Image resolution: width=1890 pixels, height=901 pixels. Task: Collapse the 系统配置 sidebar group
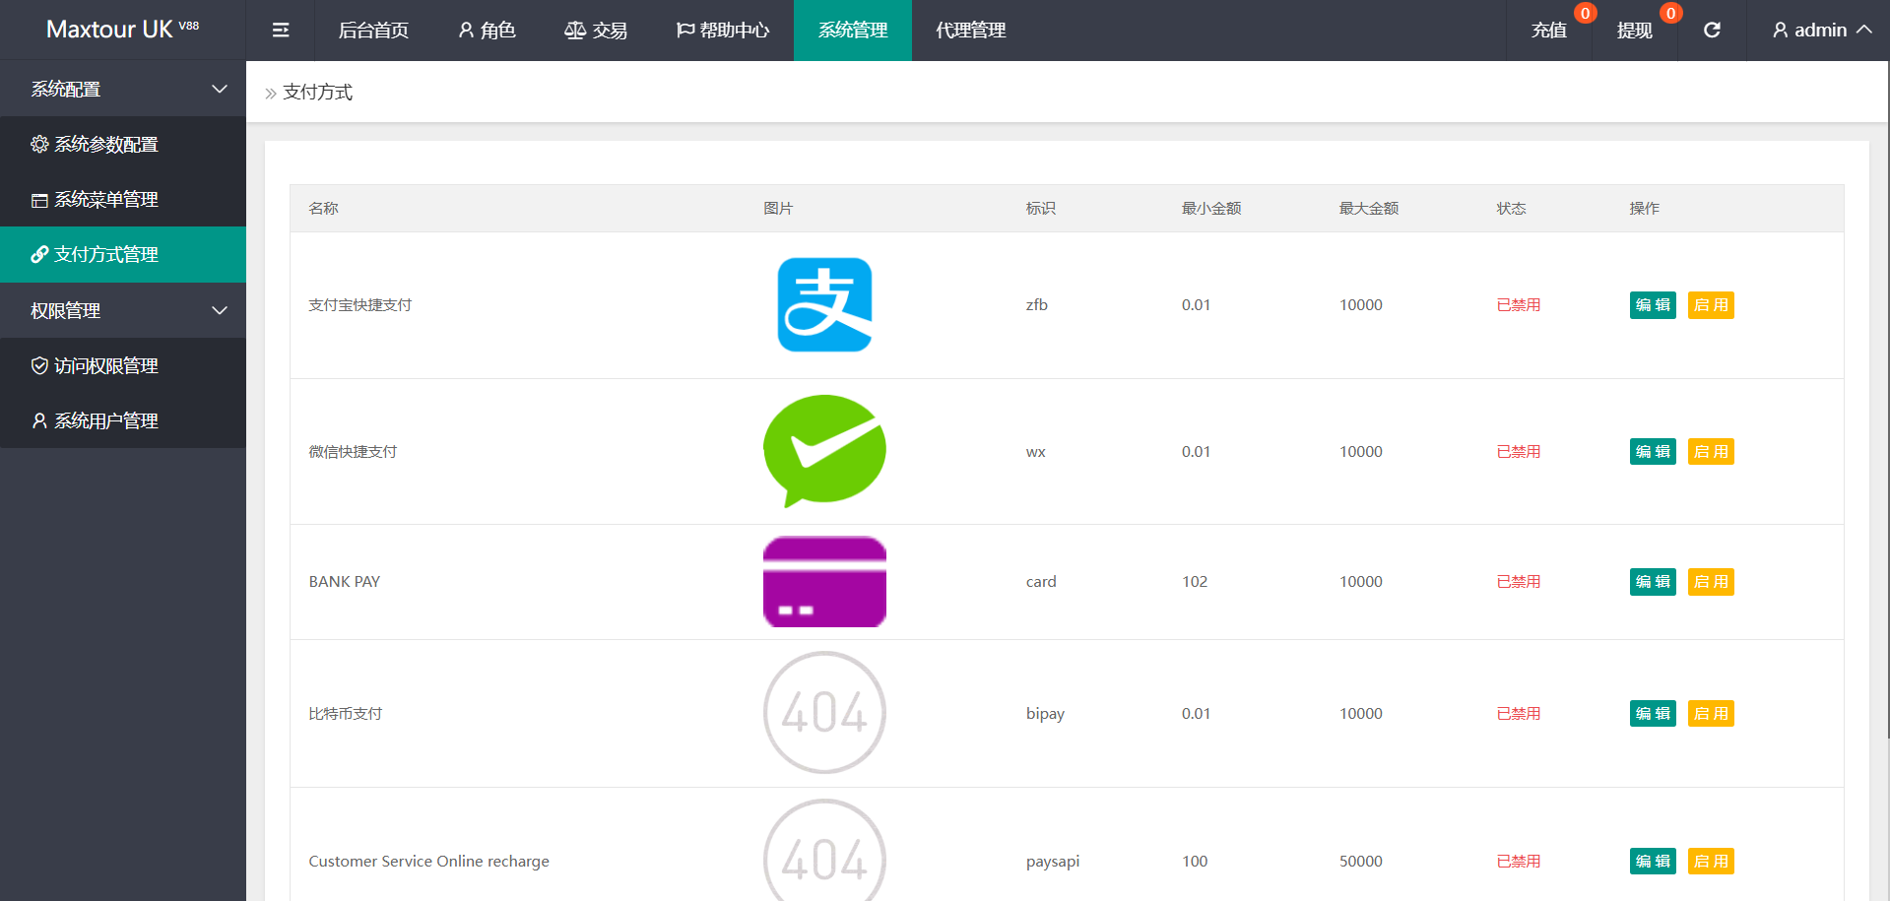[123, 89]
